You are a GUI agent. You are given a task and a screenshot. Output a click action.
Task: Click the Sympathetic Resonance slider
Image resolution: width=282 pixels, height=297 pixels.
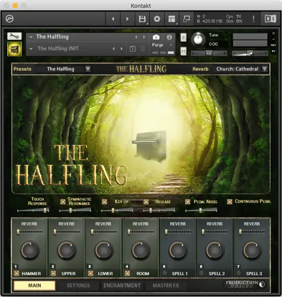tap(75, 210)
